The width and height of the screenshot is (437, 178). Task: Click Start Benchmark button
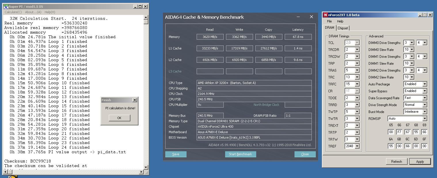point(240,154)
